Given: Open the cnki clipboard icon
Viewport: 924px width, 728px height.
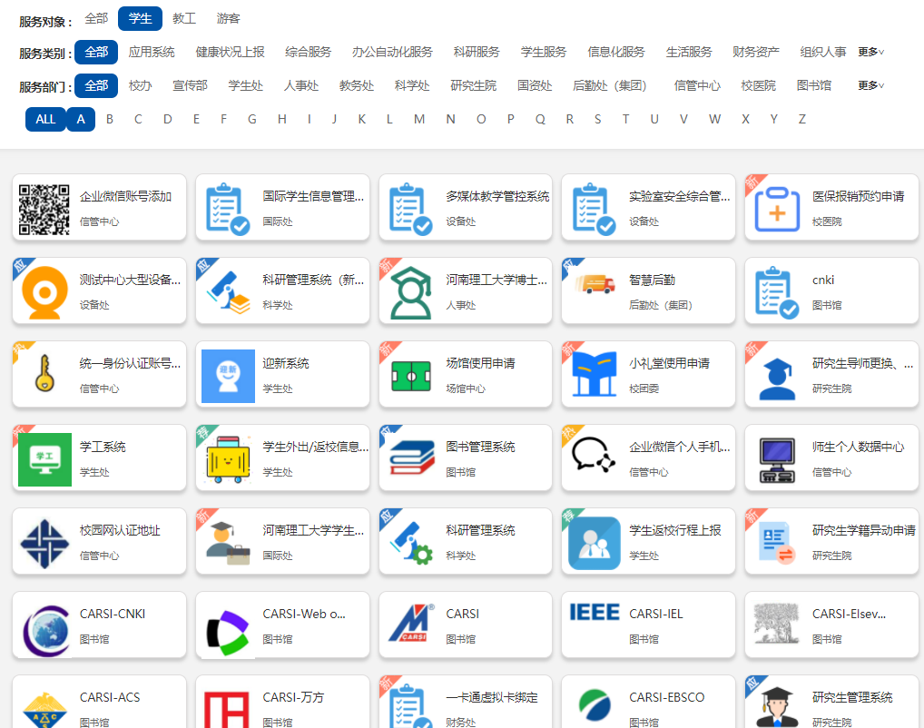Looking at the screenshot, I should click(777, 293).
